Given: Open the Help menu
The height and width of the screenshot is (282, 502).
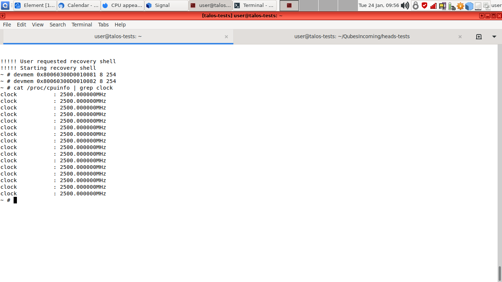Looking at the screenshot, I should point(120,25).
